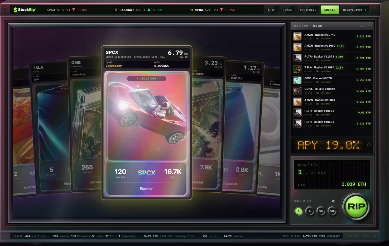389x246 pixels.
Task: Click the ALL arrow in recent rips
Action: [x=365, y=26]
